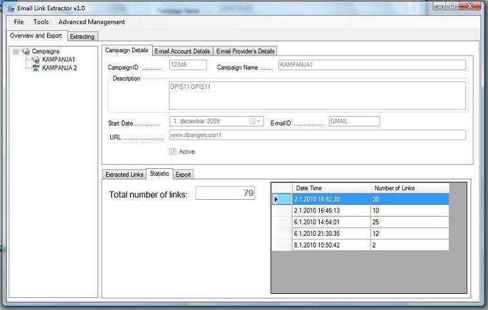Image resolution: width=488 pixels, height=310 pixels.
Task: Click the links cell showing 30
Action: click(x=409, y=199)
